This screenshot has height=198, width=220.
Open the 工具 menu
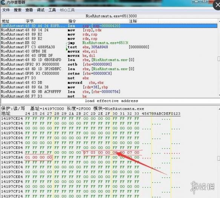pyautogui.click(x=52, y=10)
